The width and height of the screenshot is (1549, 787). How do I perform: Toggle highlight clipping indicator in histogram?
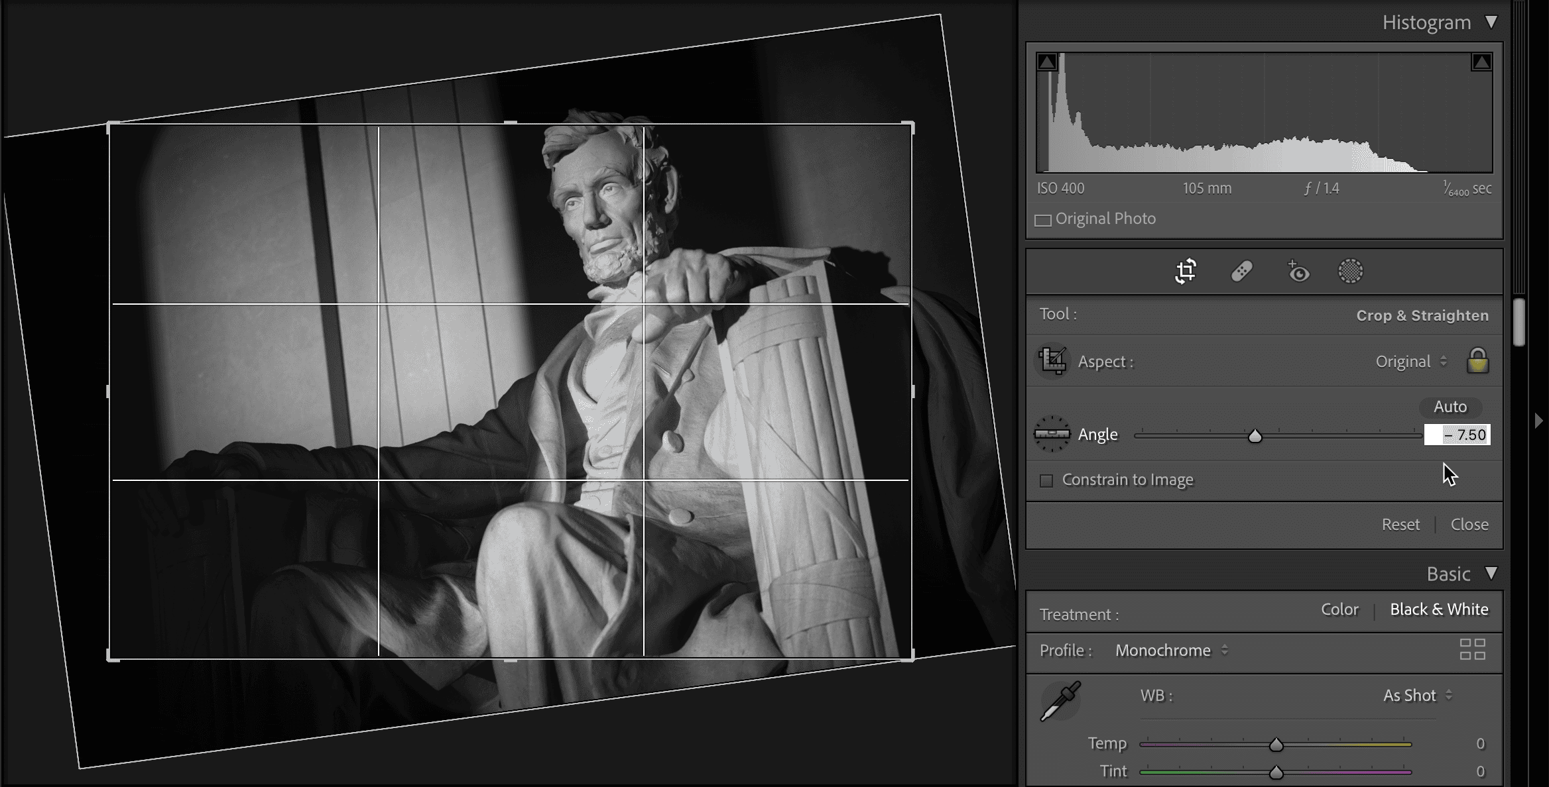[x=1482, y=62]
